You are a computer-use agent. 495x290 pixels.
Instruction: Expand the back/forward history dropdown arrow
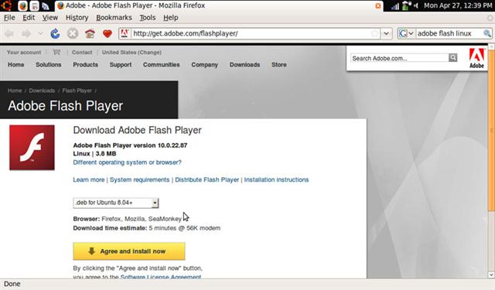[40, 33]
